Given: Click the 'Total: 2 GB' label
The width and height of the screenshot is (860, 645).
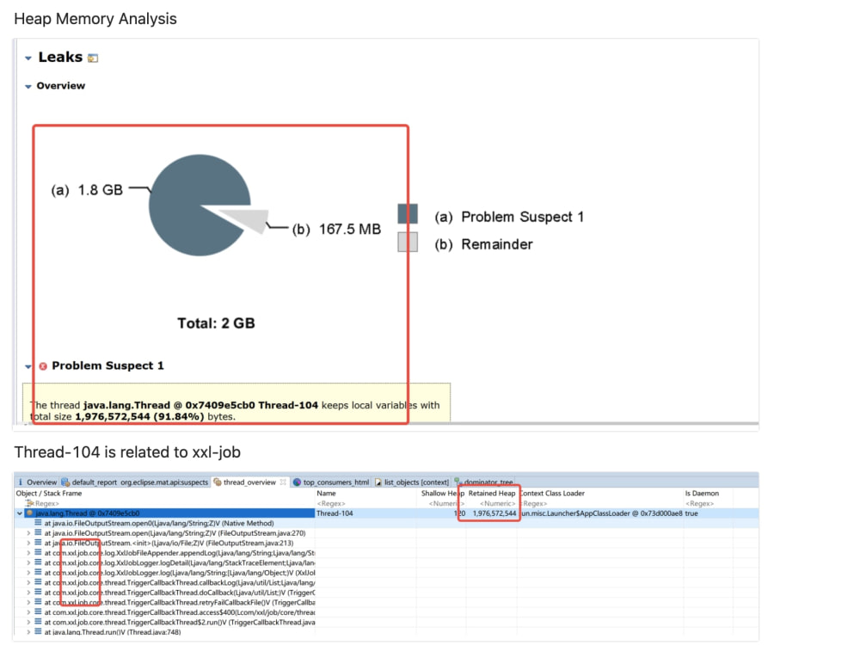Looking at the screenshot, I should click(216, 323).
